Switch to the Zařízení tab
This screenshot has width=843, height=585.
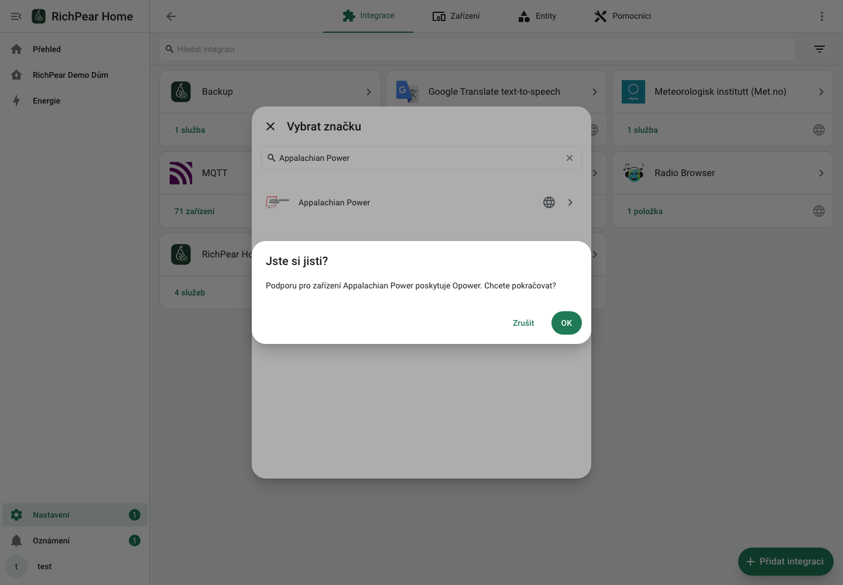[456, 16]
